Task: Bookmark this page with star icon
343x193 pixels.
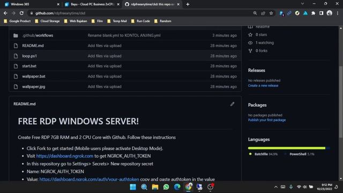Action: 271,13
